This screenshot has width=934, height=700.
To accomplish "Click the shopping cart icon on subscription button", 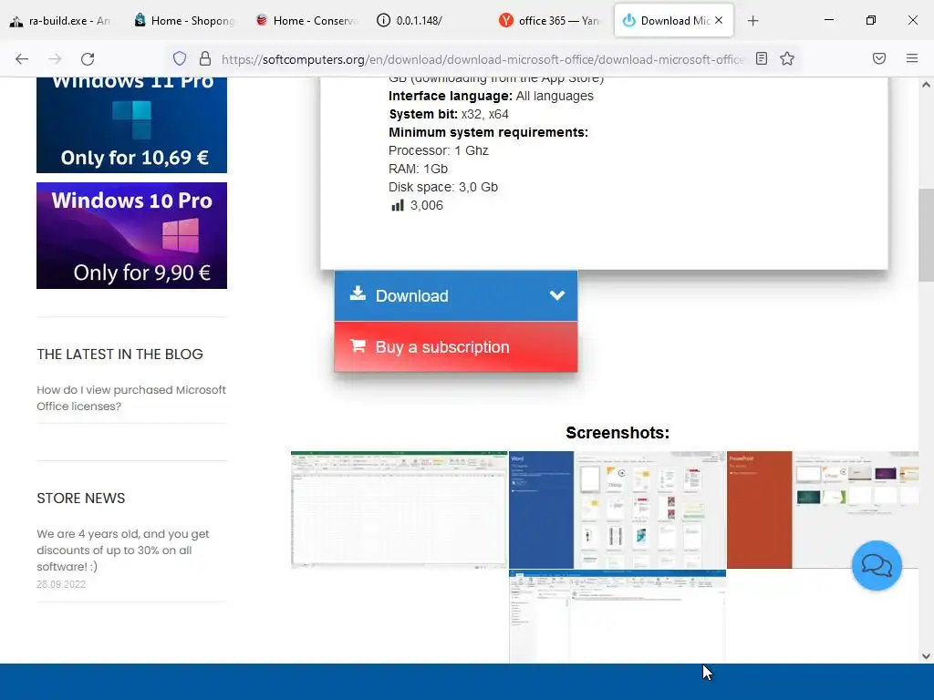I will click(x=358, y=345).
